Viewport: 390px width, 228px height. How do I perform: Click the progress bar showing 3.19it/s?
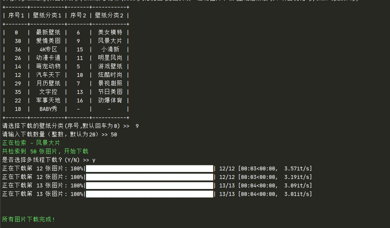tap(149, 177)
